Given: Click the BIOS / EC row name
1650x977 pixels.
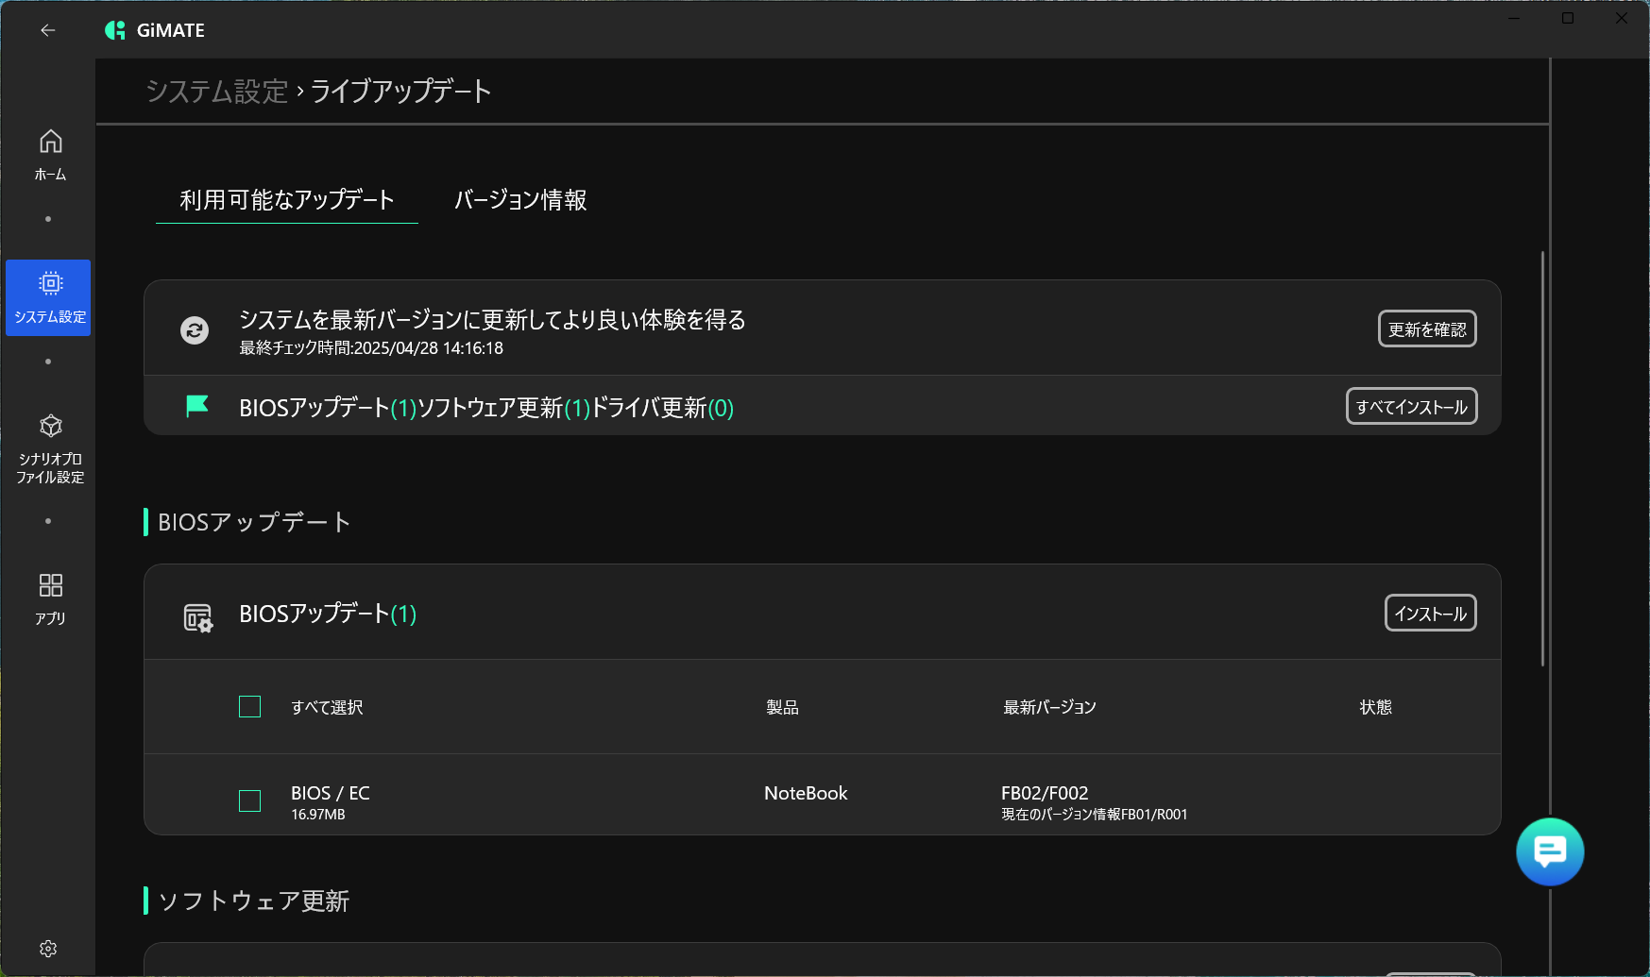Looking at the screenshot, I should [331, 793].
